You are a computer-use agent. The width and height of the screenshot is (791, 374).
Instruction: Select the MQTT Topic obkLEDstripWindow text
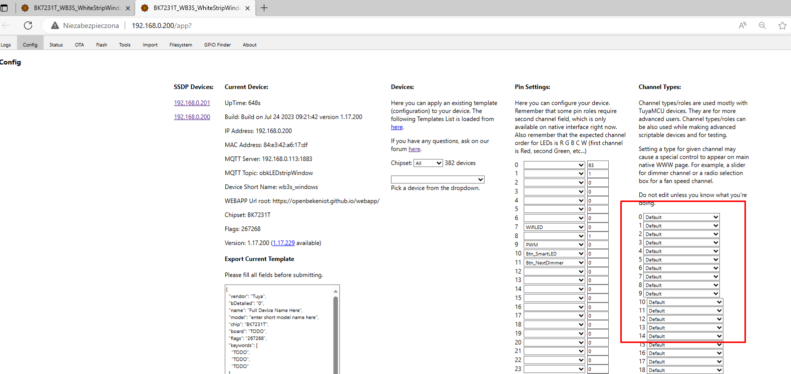pos(269,173)
